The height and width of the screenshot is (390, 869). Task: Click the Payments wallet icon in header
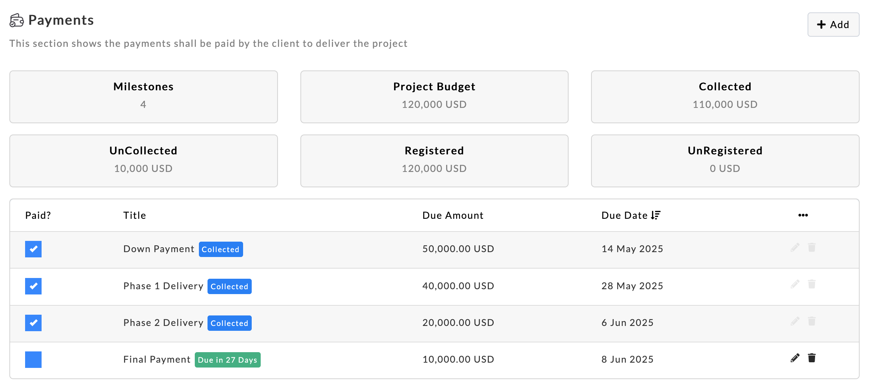coord(16,20)
